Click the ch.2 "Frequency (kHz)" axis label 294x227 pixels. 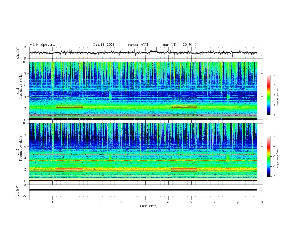tap(21, 148)
